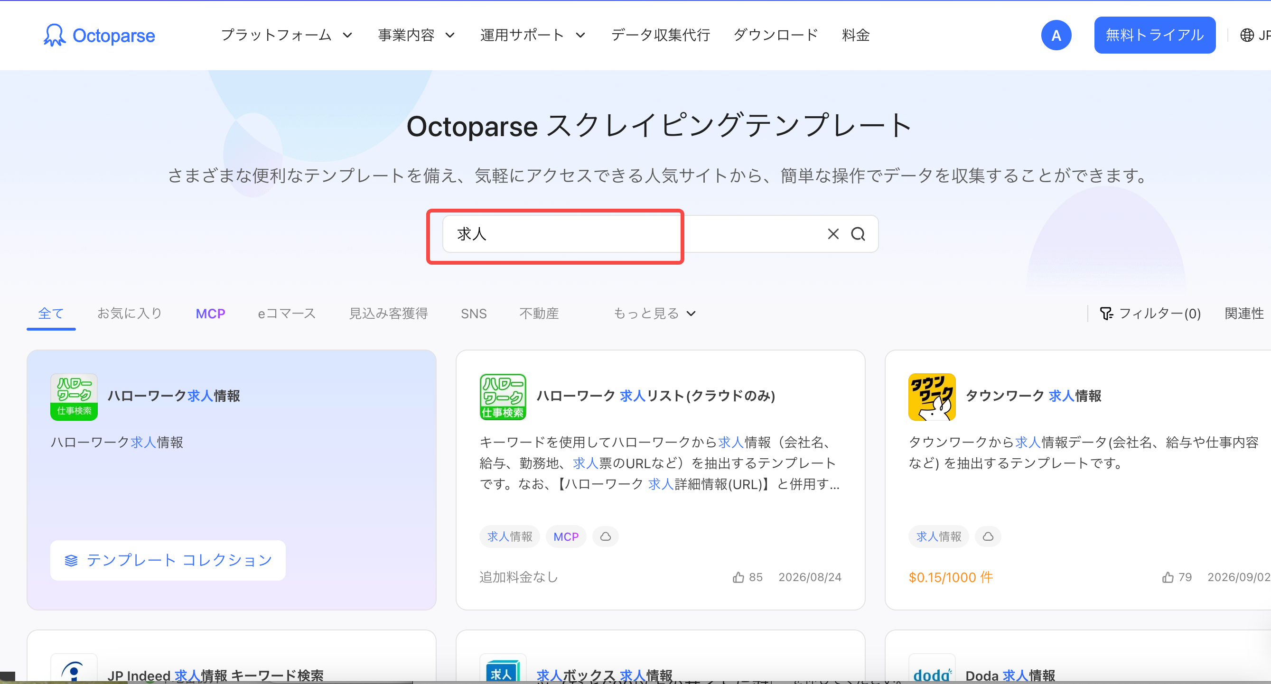
Task: Click the magnifier search icon
Action: click(858, 234)
